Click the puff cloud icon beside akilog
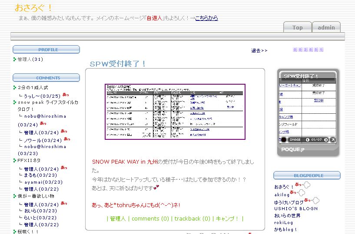 click(301, 193)
